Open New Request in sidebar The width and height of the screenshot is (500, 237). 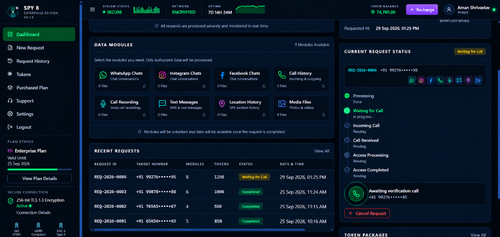tap(39, 48)
